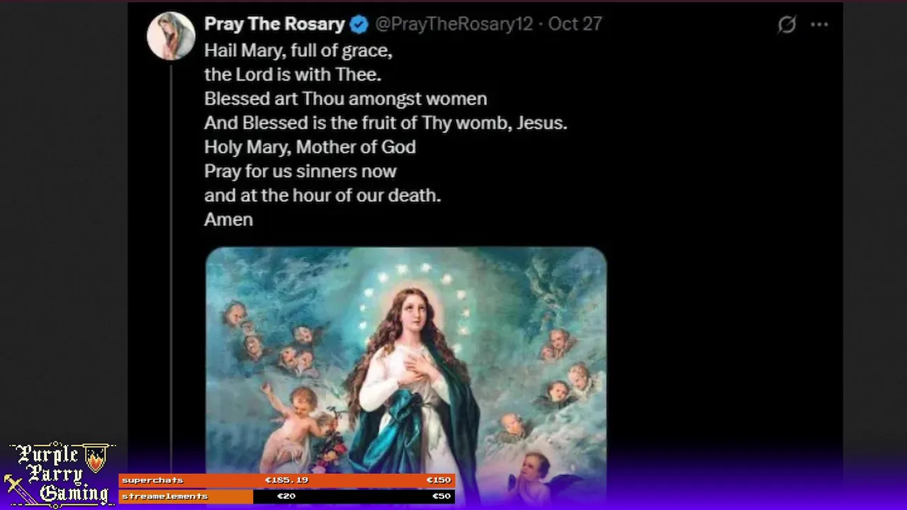Click the streamelements orange progress fill
Image resolution: width=907 pixels, height=510 pixels.
[x=186, y=497]
